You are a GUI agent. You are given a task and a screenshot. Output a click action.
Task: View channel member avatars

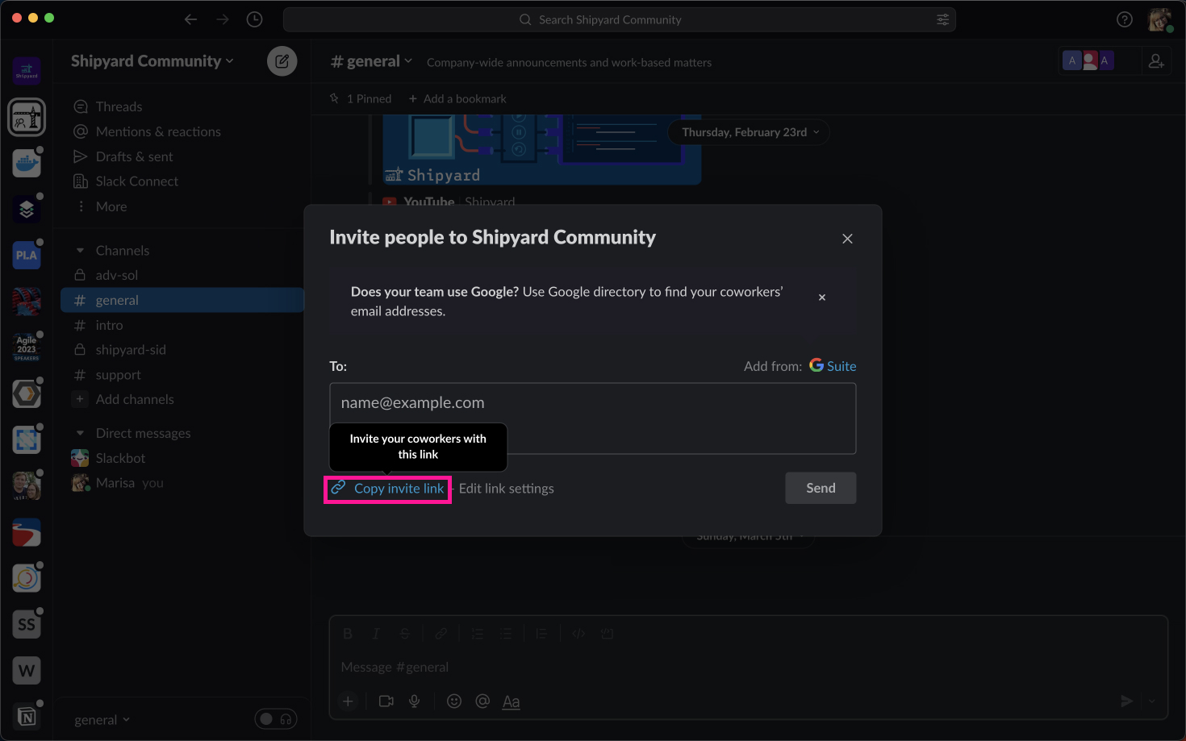tap(1088, 60)
